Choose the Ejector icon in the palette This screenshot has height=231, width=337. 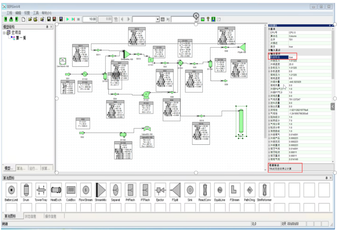[160, 190]
